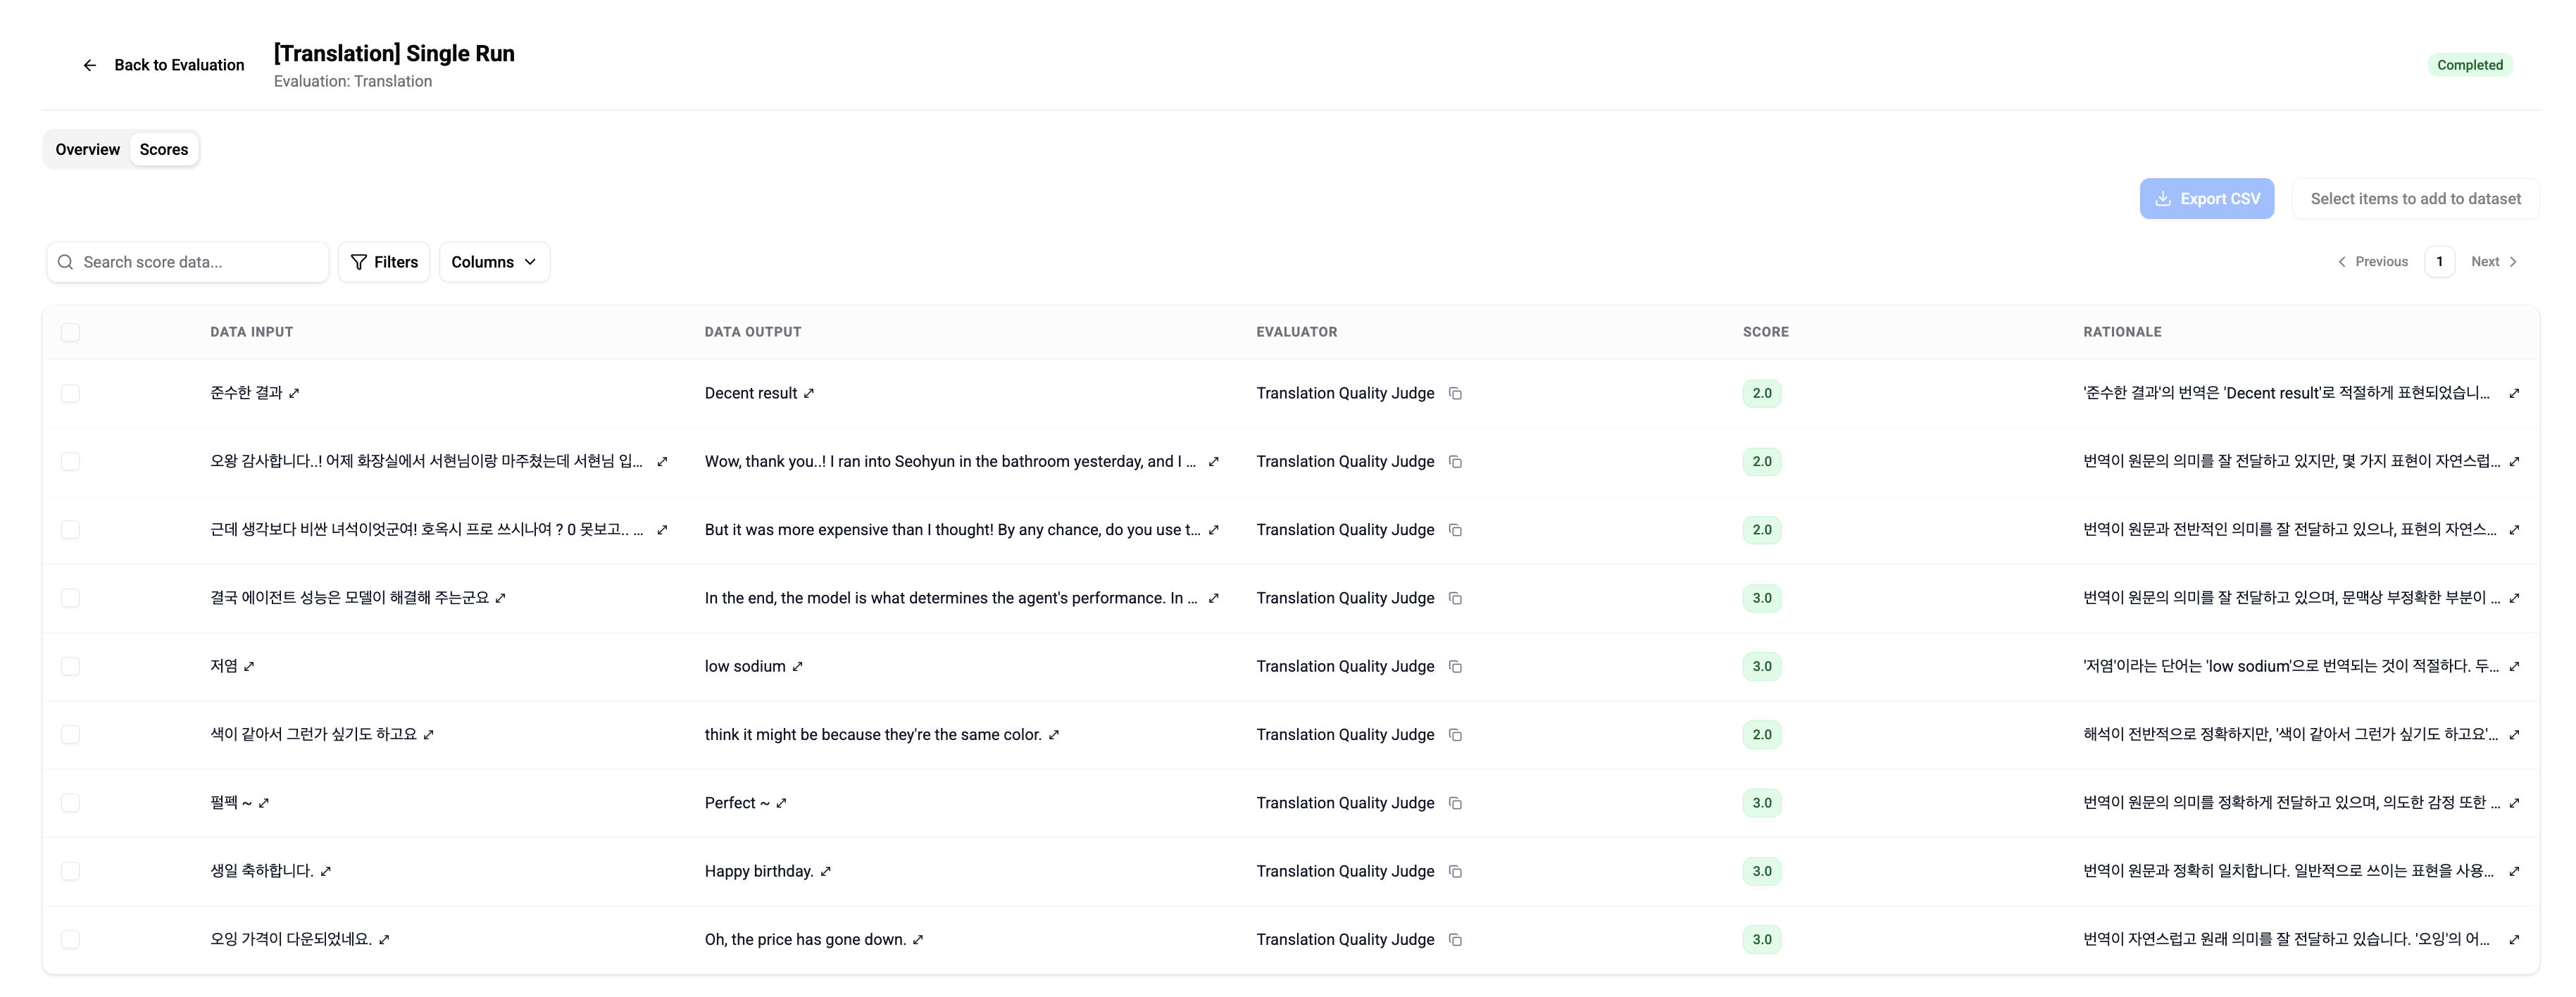The width and height of the screenshot is (2576, 997).
Task: Copy evaluator in 'In the end' row
Action: [1455, 598]
